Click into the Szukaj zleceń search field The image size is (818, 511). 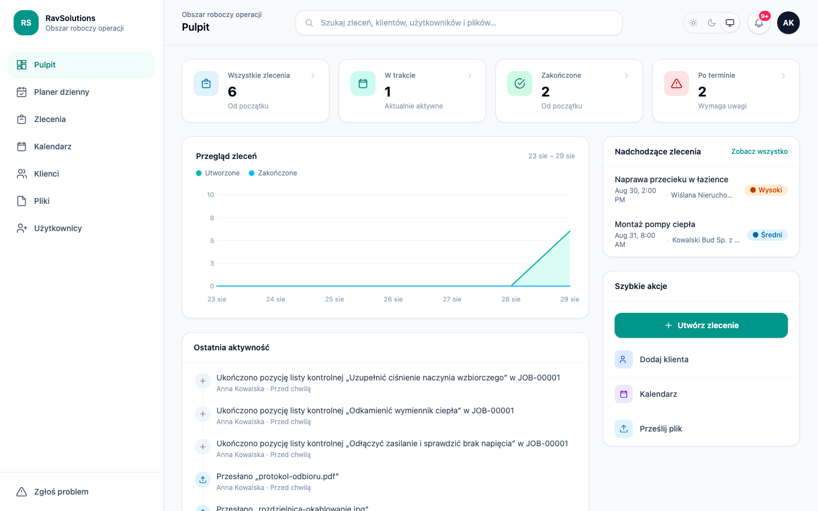point(459,23)
